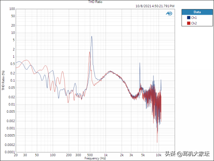214x161 pixels.
Task: Click the Frequency (Hz) axis label
Action: tap(95, 158)
